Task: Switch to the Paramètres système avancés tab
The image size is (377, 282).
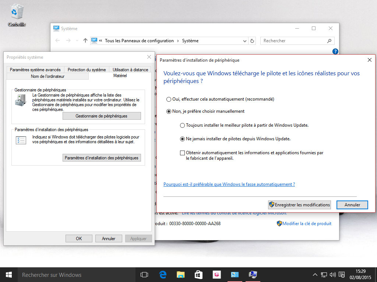Action: pyautogui.click(x=35, y=69)
